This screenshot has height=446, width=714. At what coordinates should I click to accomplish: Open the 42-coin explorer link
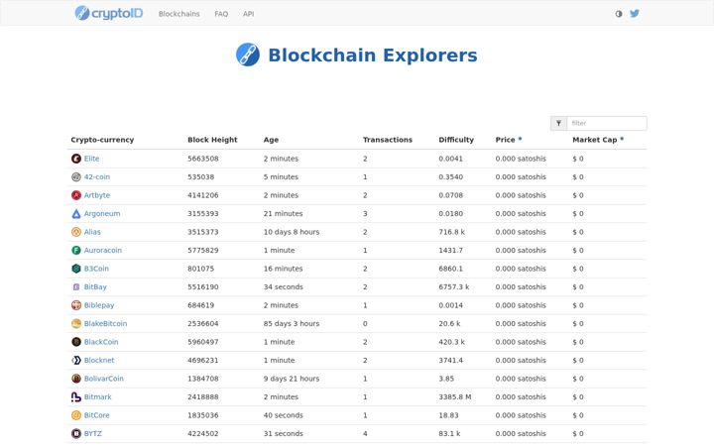coord(97,177)
